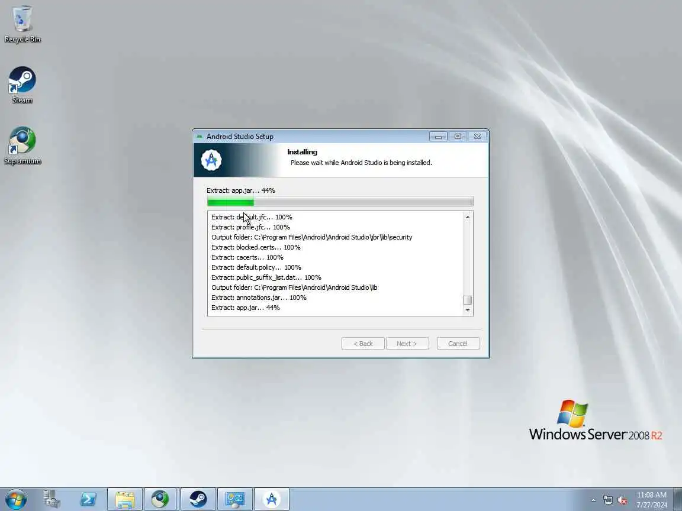
Task: Select log line 'Extract: profile.jfc... 100%'
Action: tap(250, 227)
